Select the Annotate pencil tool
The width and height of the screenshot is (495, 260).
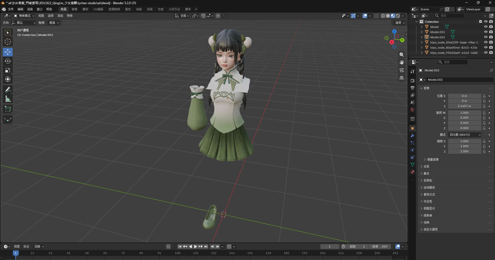click(x=8, y=90)
